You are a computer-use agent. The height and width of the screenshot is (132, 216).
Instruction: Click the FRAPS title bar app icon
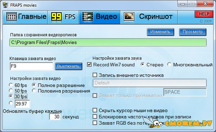tap(5, 5)
